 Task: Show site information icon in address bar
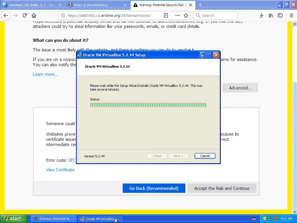[x=63, y=15]
